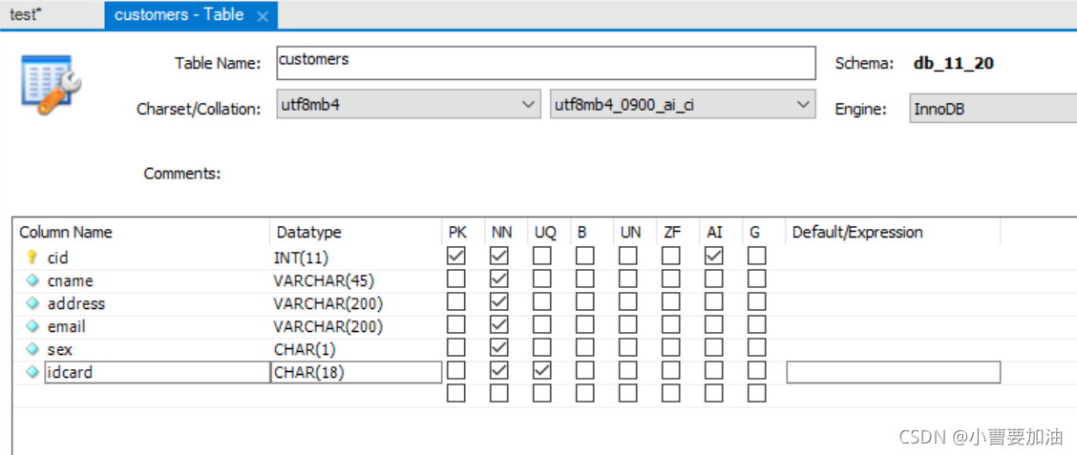
Task: Check UN for the cid column
Action: pyautogui.click(x=628, y=257)
